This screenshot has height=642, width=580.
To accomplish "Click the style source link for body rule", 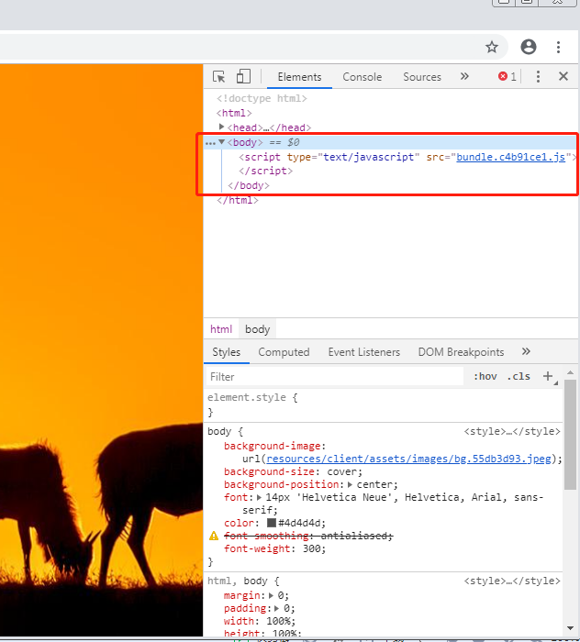I will click(x=512, y=431).
